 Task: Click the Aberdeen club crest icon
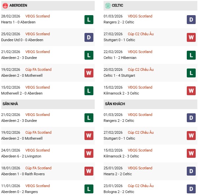pyautogui.click(x=5, y=6)
